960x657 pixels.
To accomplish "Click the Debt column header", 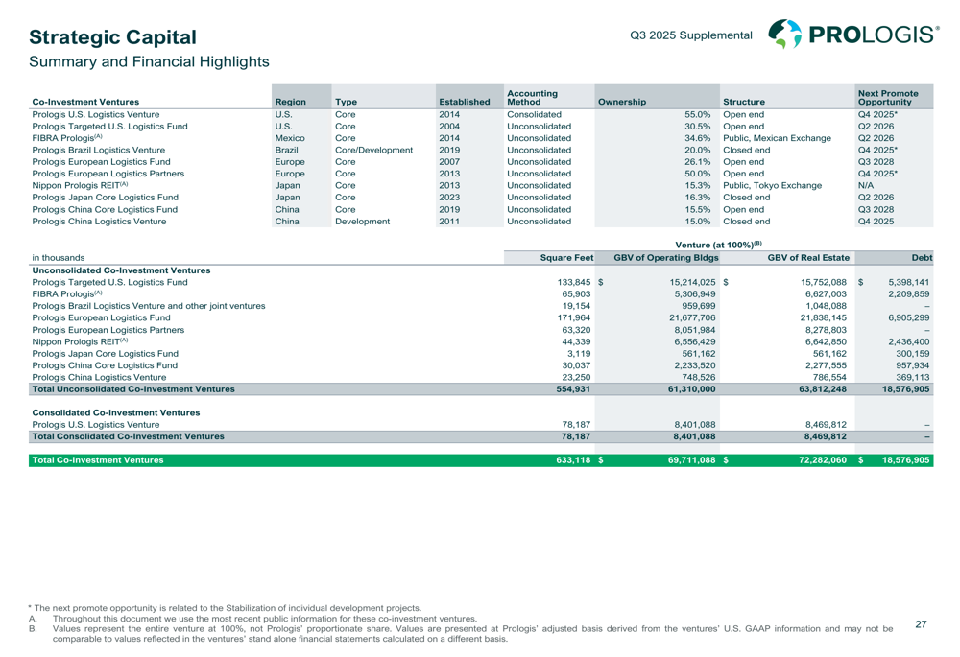I will point(921,257).
